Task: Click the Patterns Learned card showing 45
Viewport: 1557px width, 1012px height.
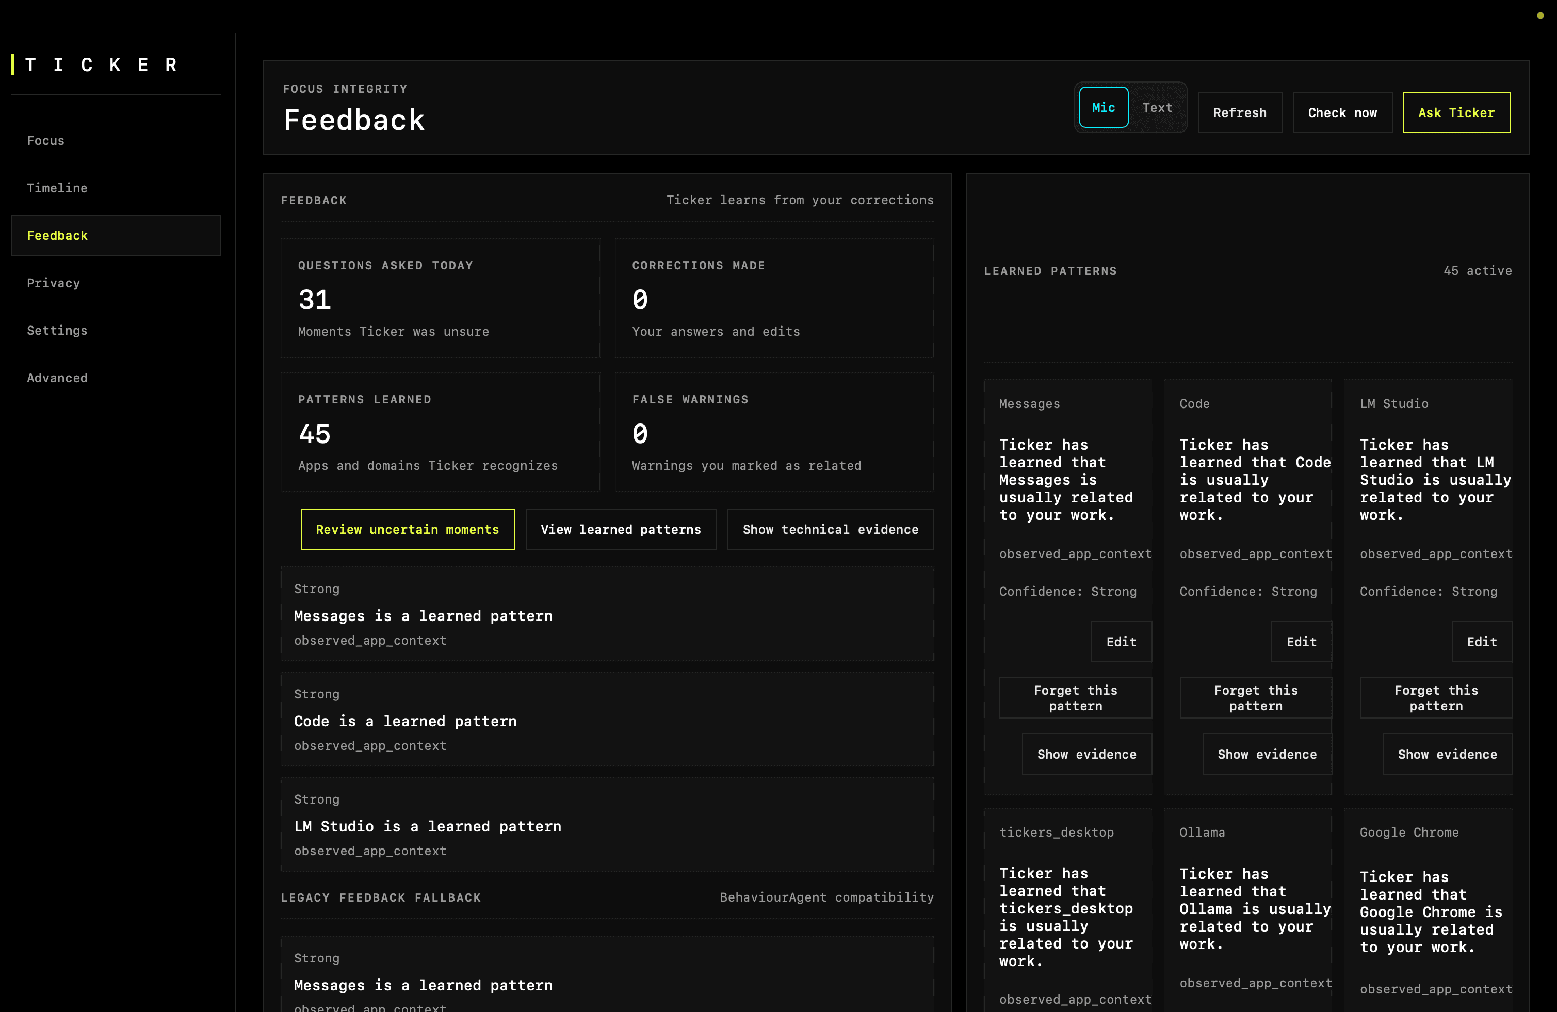Action: (x=440, y=432)
